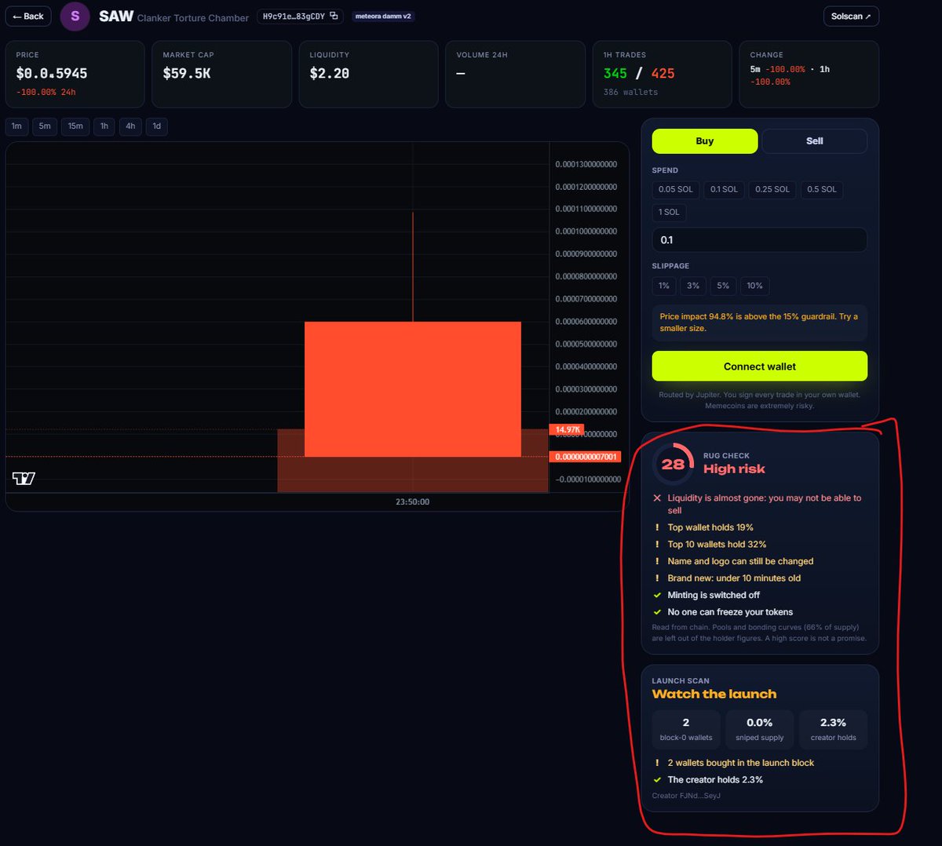
Task: Click the current price label 0.0000000007001
Action: [587, 457]
